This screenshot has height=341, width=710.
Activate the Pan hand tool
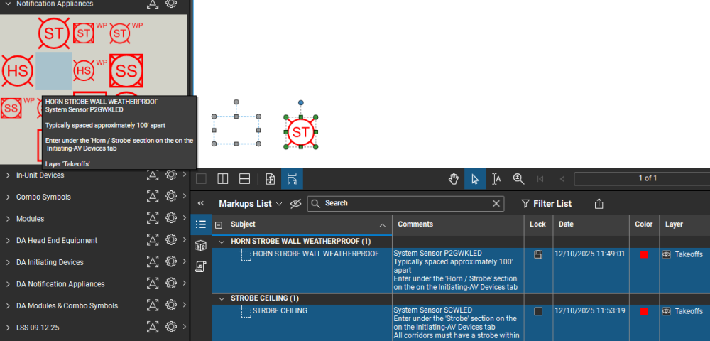click(x=453, y=179)
